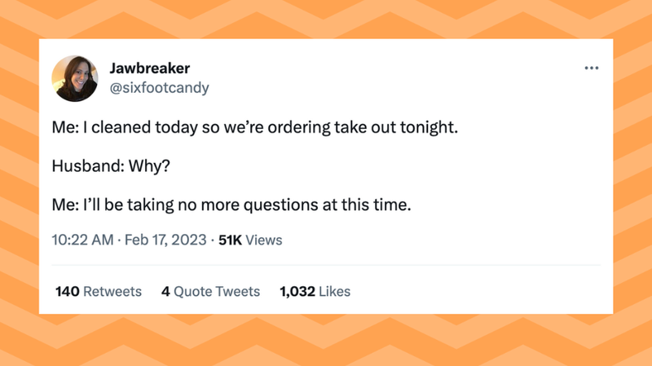Click the 'no more questions' tweet line

(x=231, y=205)
